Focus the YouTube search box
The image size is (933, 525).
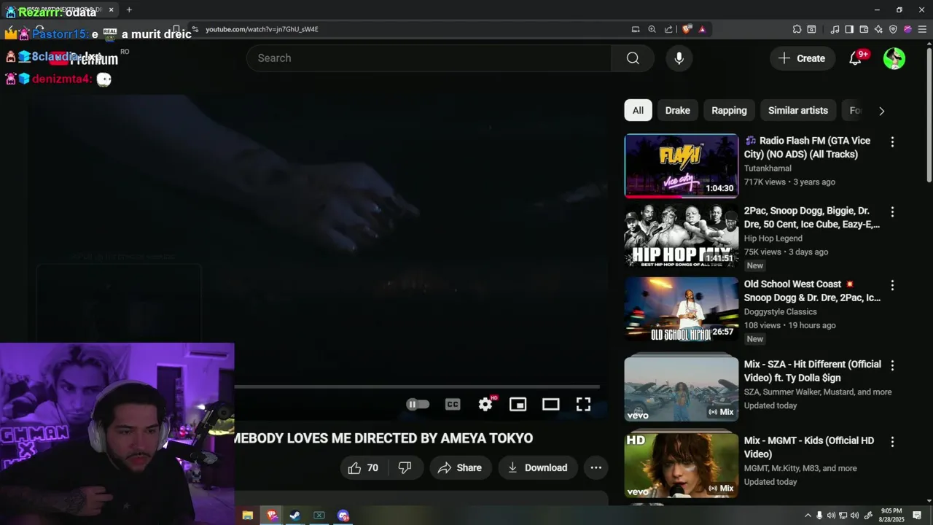[429, 58]
